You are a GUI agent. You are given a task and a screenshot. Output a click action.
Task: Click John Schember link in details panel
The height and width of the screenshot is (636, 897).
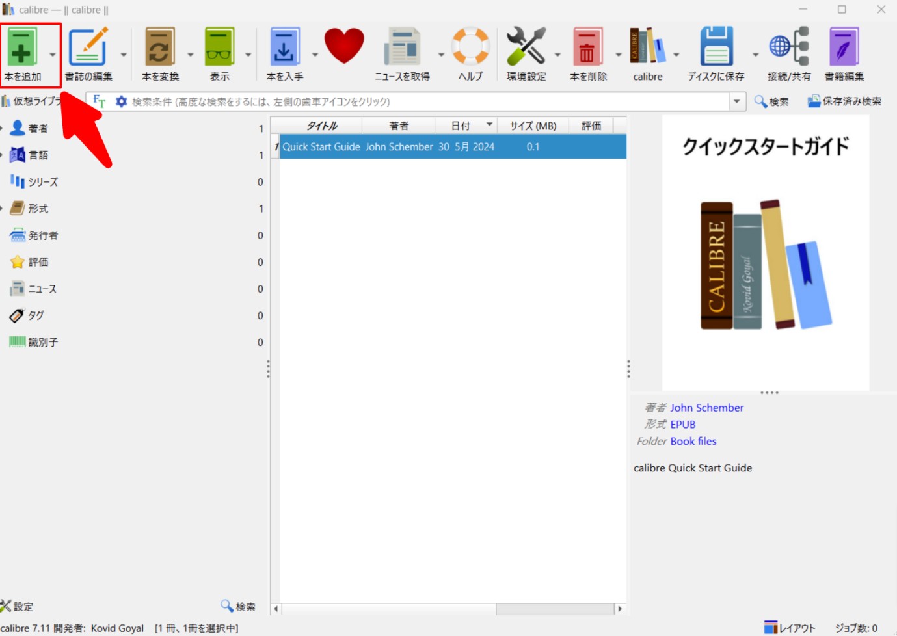[706, 408]
